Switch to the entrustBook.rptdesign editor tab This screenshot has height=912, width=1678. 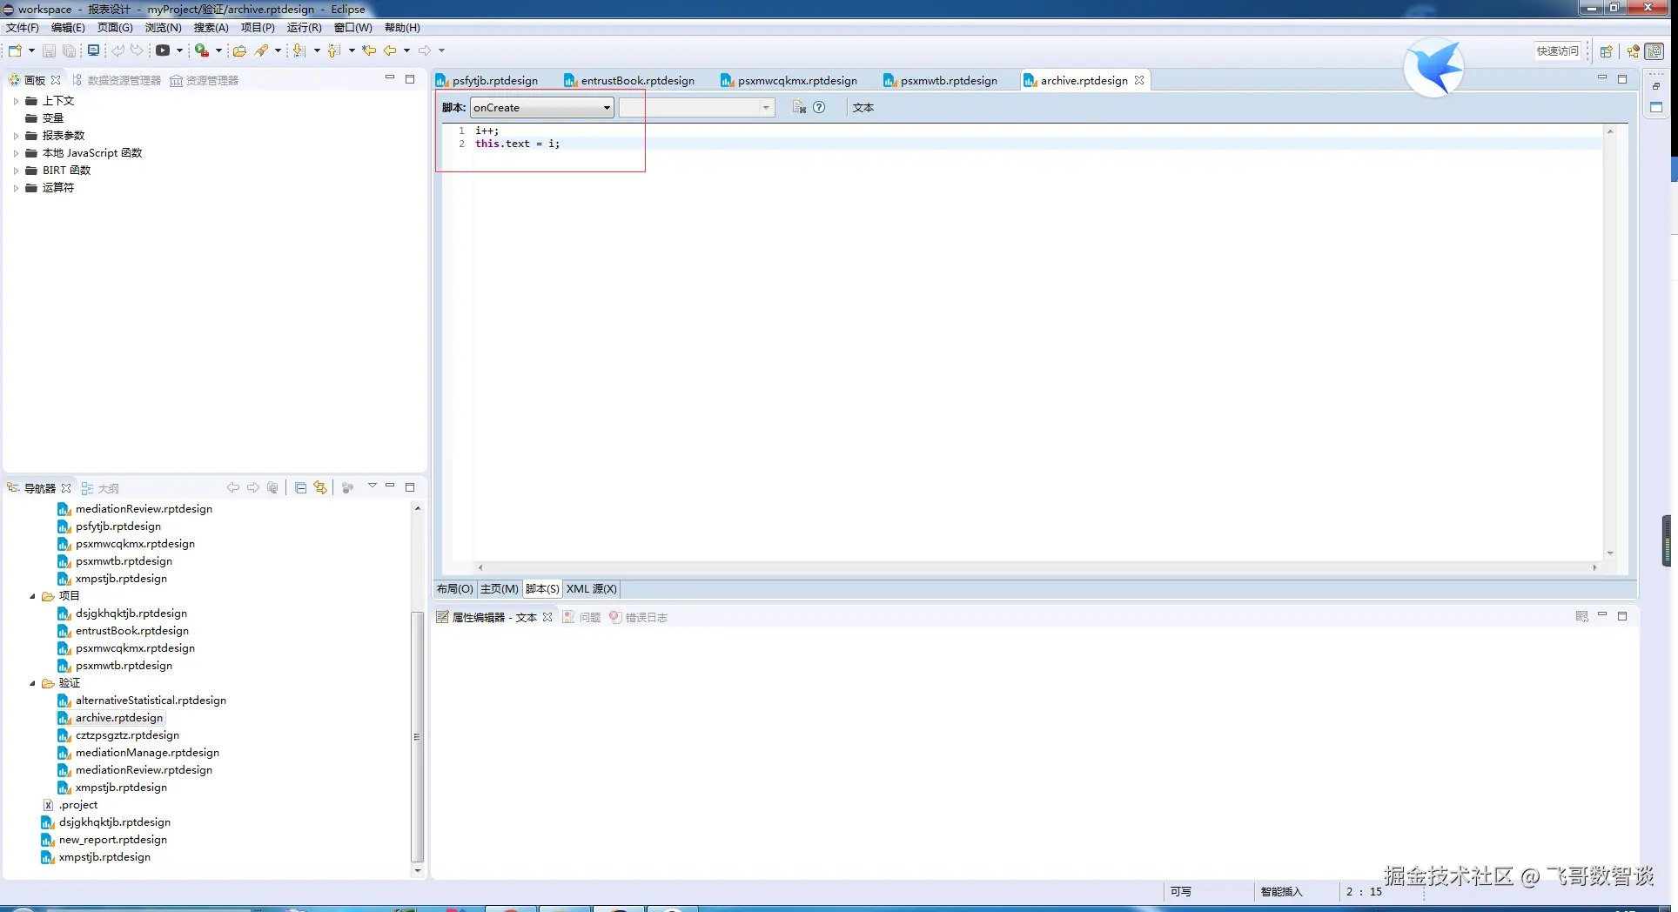[x=629, y=80]
